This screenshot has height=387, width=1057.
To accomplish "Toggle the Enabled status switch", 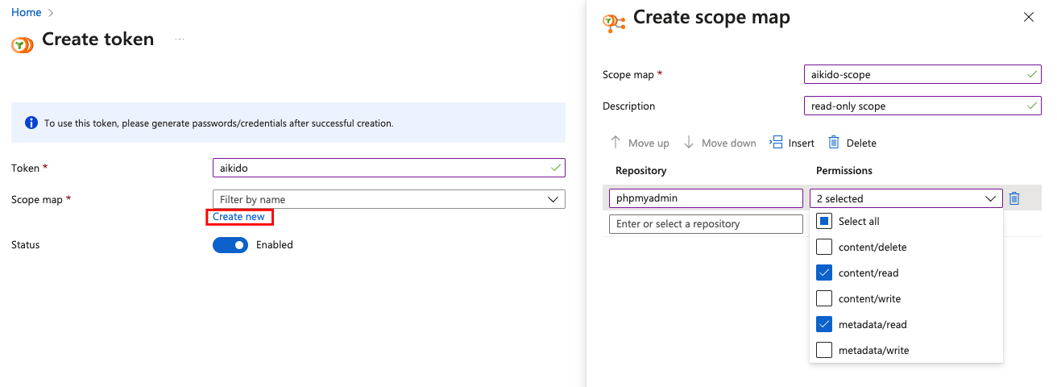I will point(230,244).
